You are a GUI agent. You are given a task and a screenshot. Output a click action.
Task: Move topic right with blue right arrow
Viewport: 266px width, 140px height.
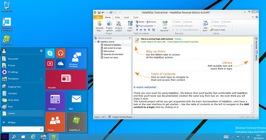145,30
